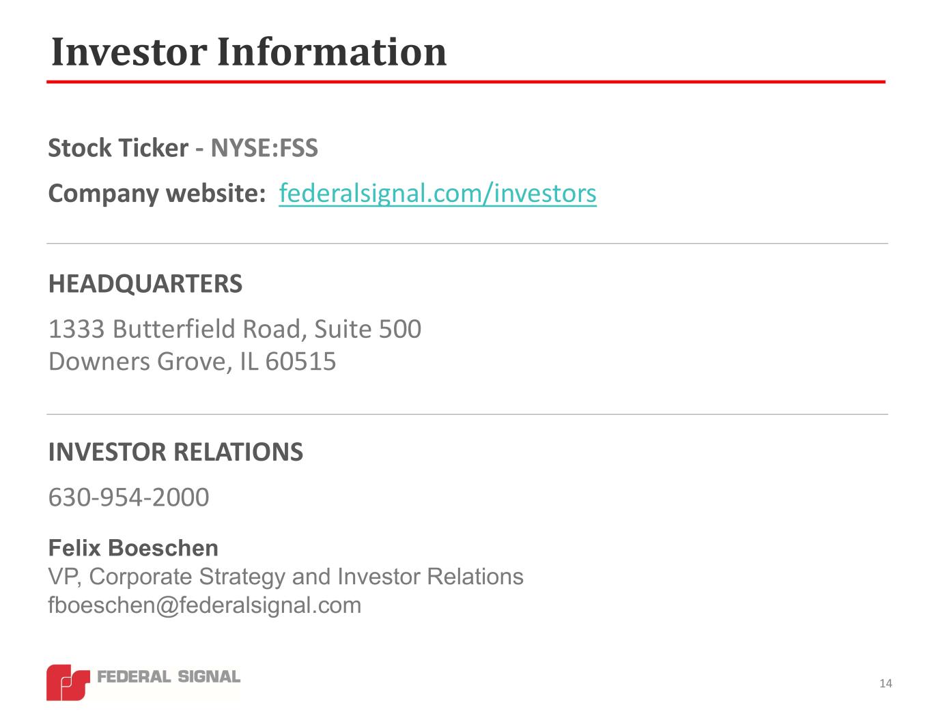
Task: Select the Stock Ticker label
Action: click(118, 148)
